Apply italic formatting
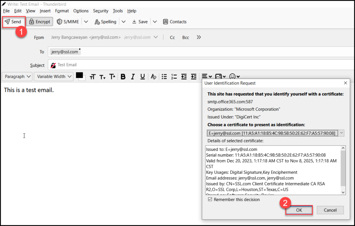The height and width of the screenshot is (226, 355). tap(133, 77)
